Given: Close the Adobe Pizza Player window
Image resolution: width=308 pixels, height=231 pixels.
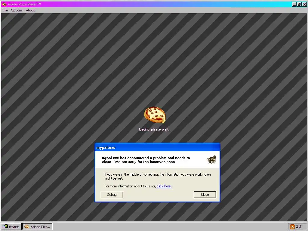Looking at the screenshot, I should [x=304, y=4].
